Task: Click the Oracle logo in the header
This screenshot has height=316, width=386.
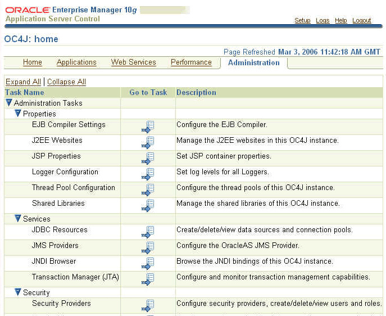Action: (x=28, y=10)
